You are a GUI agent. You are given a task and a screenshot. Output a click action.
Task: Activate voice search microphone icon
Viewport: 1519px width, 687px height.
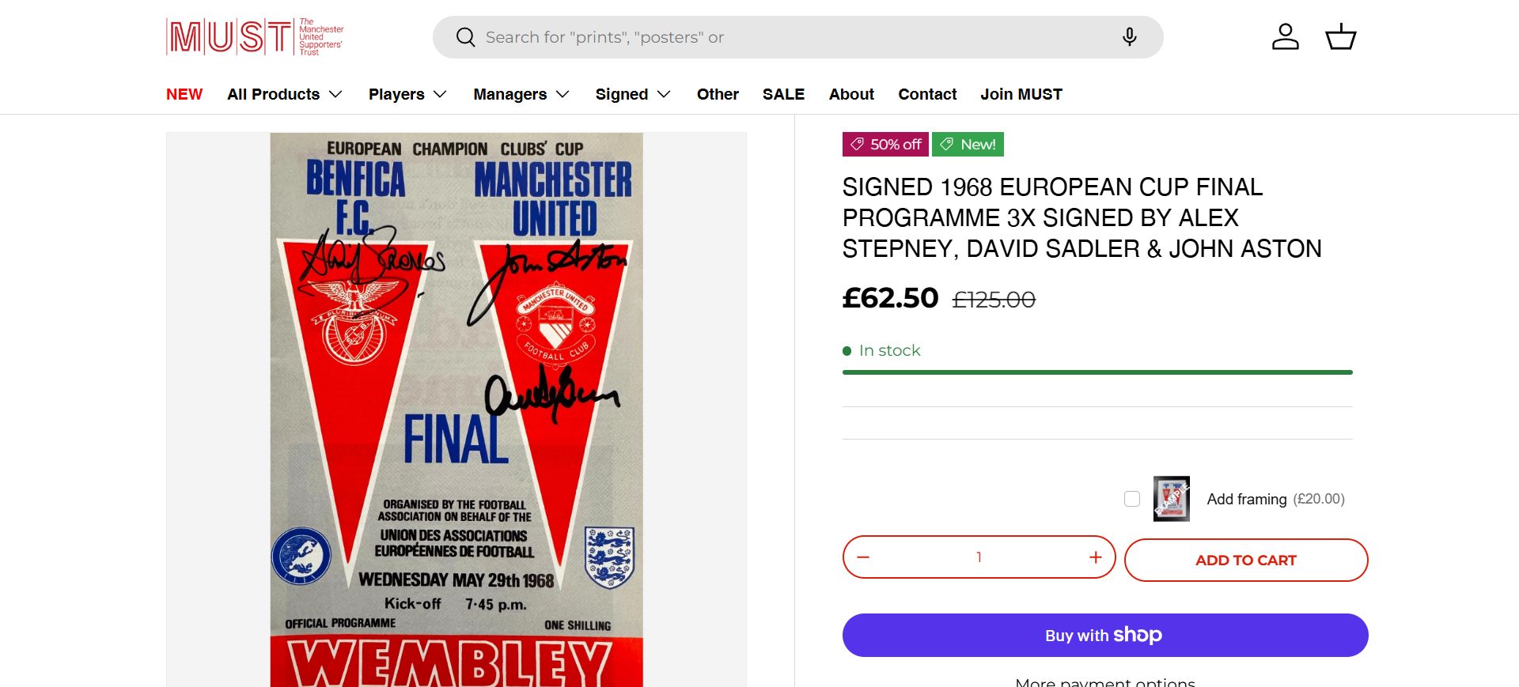[x=1130, y=37]
